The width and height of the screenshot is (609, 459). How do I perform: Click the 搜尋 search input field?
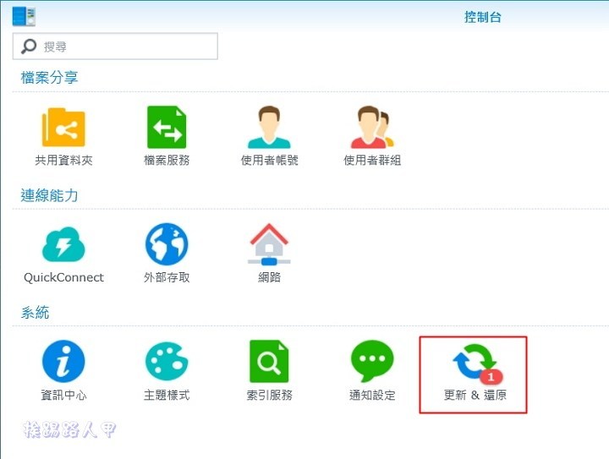[115, 46]
